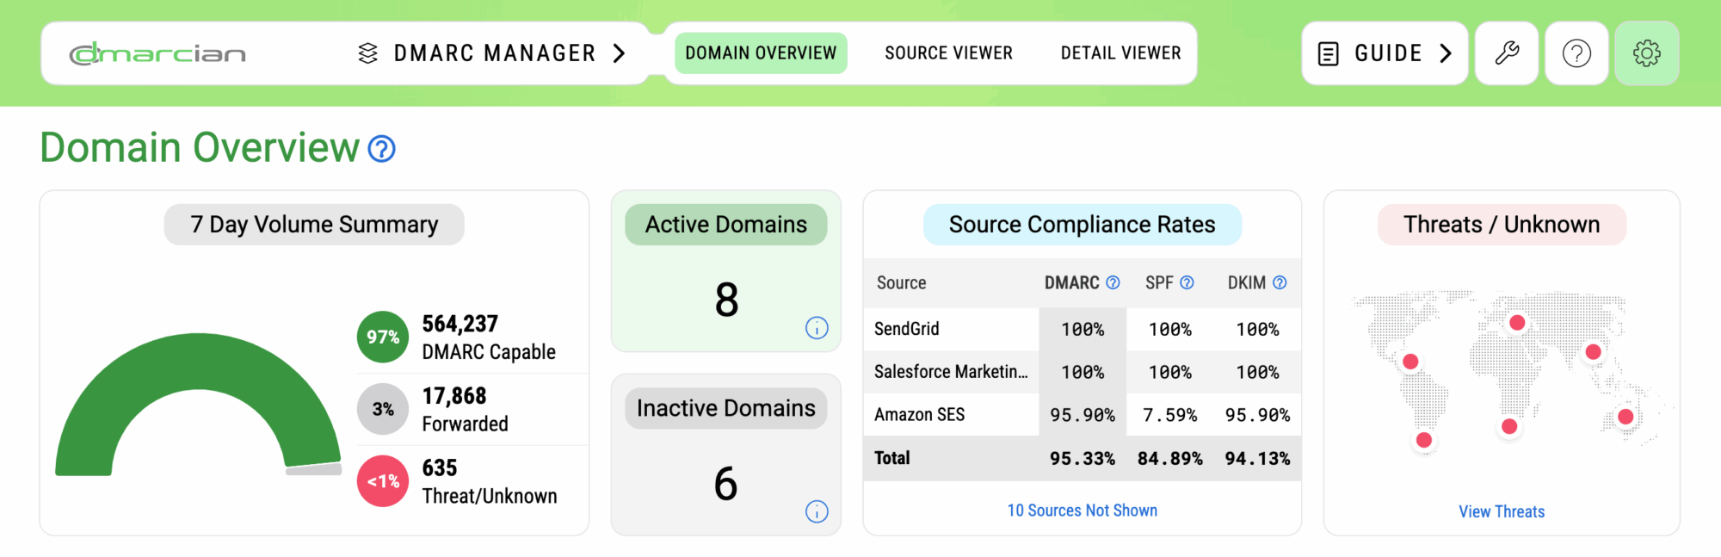Click info icon in Inactive Domains card
The width and height of the screenshot is (1721, 557).
coord(817,511)
